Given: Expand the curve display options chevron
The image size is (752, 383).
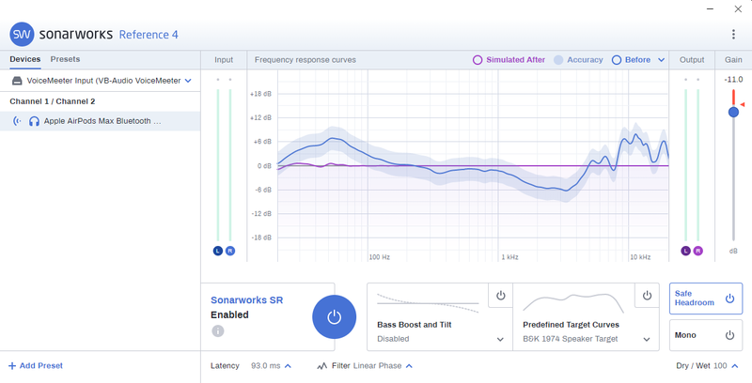Looking at the screenshot, I should click(662, 60).
